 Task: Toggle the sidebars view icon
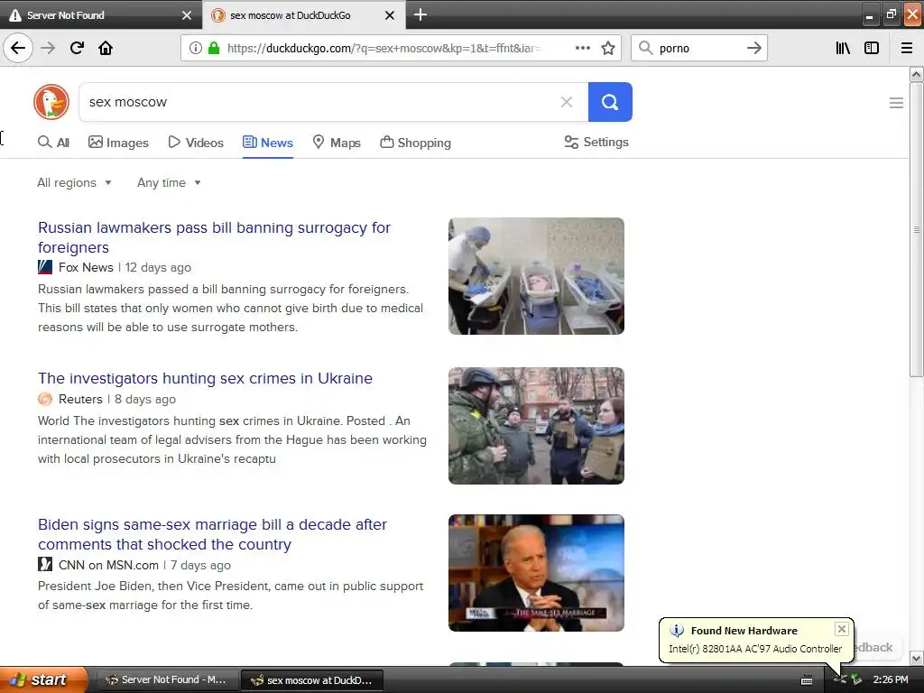point(872,48)
